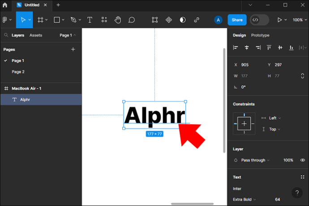The height and width of the screenshot is (206, 309).
Task: Switch to the Prototype tab
Action: tap(260, 35)
